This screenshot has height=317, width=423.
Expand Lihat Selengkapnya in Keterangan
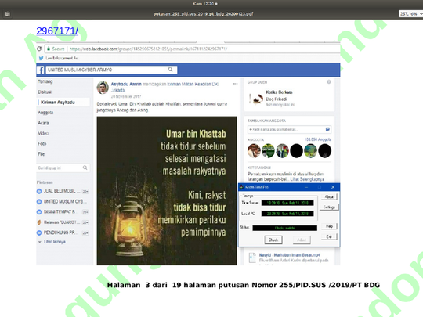coord(307,179)
